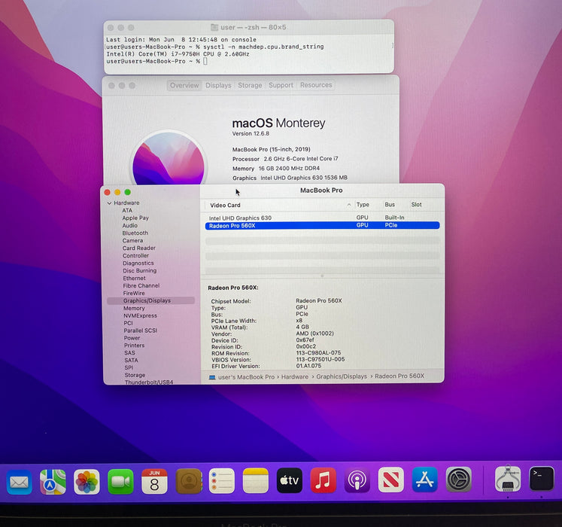Select Camera in the sidebar
This screenshot has height=527, width=562.
pyautogui.click(x=132, y=241)
